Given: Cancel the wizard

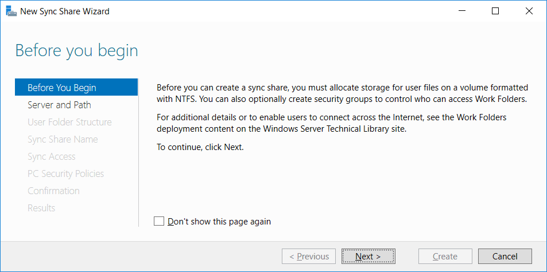Looking at the screenshot, I should (505, 257).
